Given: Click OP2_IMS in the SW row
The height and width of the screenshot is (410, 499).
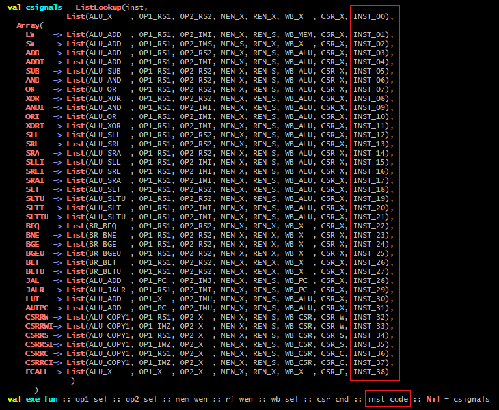Looking at the screenshot, I should pyautogui.click(x=196, y=44).
